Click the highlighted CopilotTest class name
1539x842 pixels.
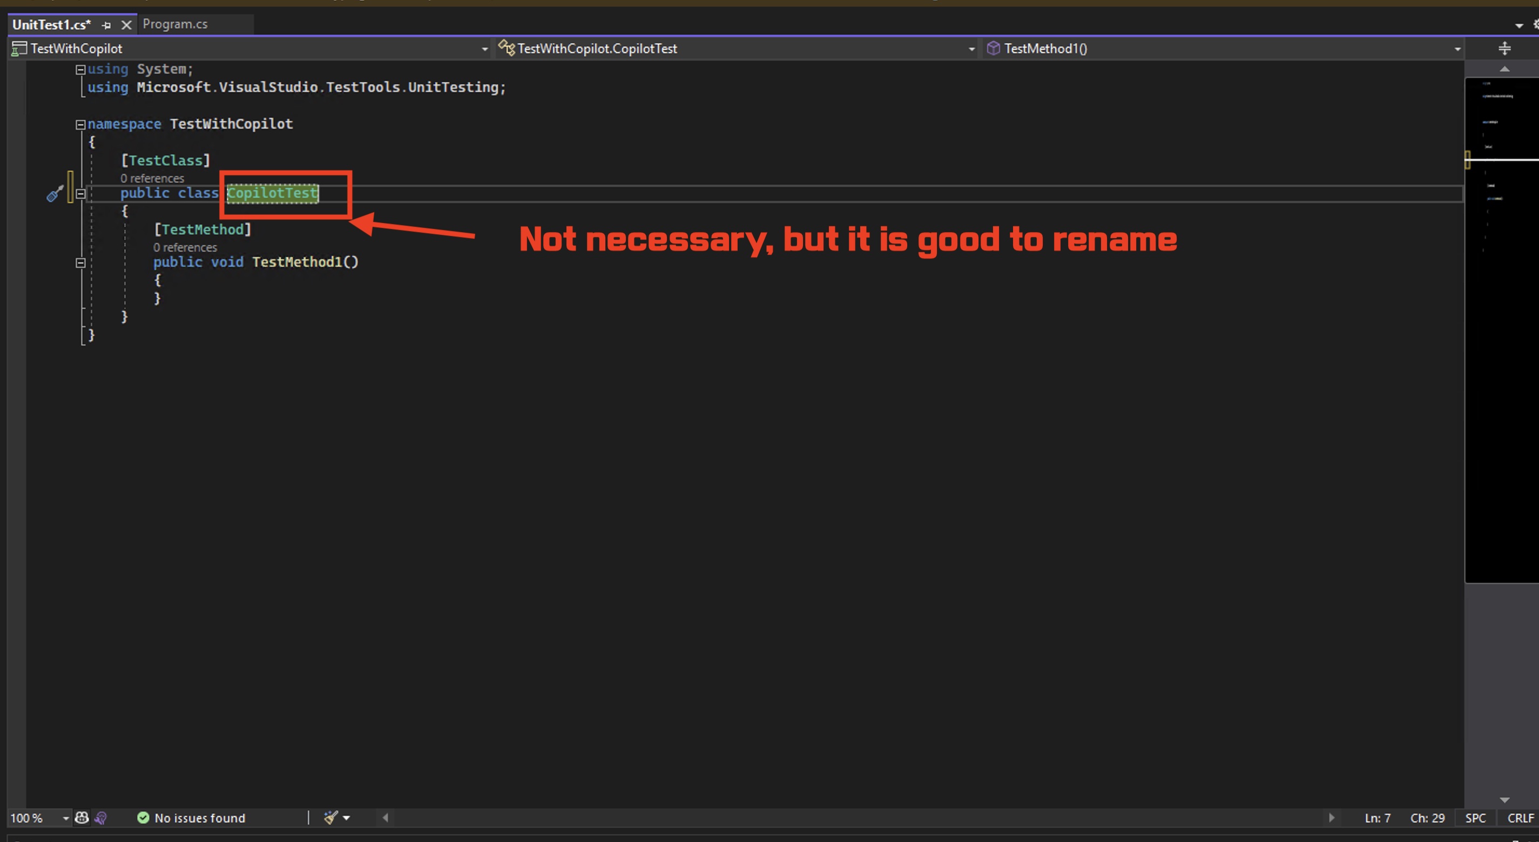pyautogui.click(x=273, y=193)
